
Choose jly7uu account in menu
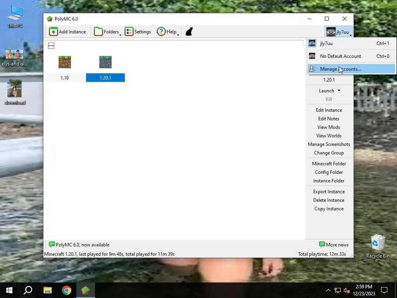point(351,43)
